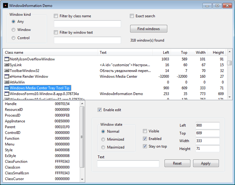
Task: Click the Apply button
Action: click(206, 163)
